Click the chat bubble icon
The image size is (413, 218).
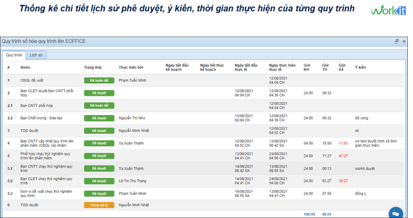(396, 212)
